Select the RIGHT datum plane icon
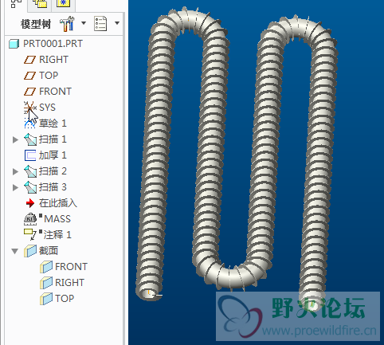 click(29, 60)
